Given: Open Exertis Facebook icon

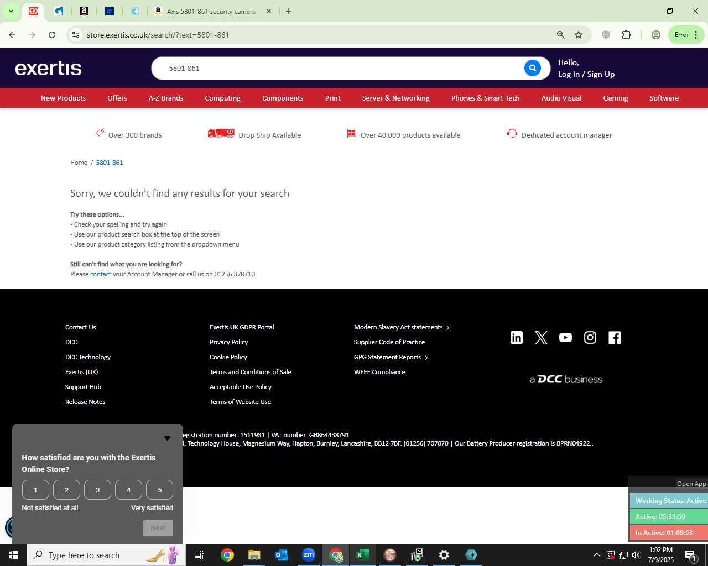Looking at the screenshot, I should pos(615,338).
